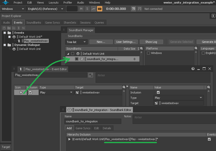Click the event name input field
The width and height of the screenshot is (216, 151).
coord(51,75)
